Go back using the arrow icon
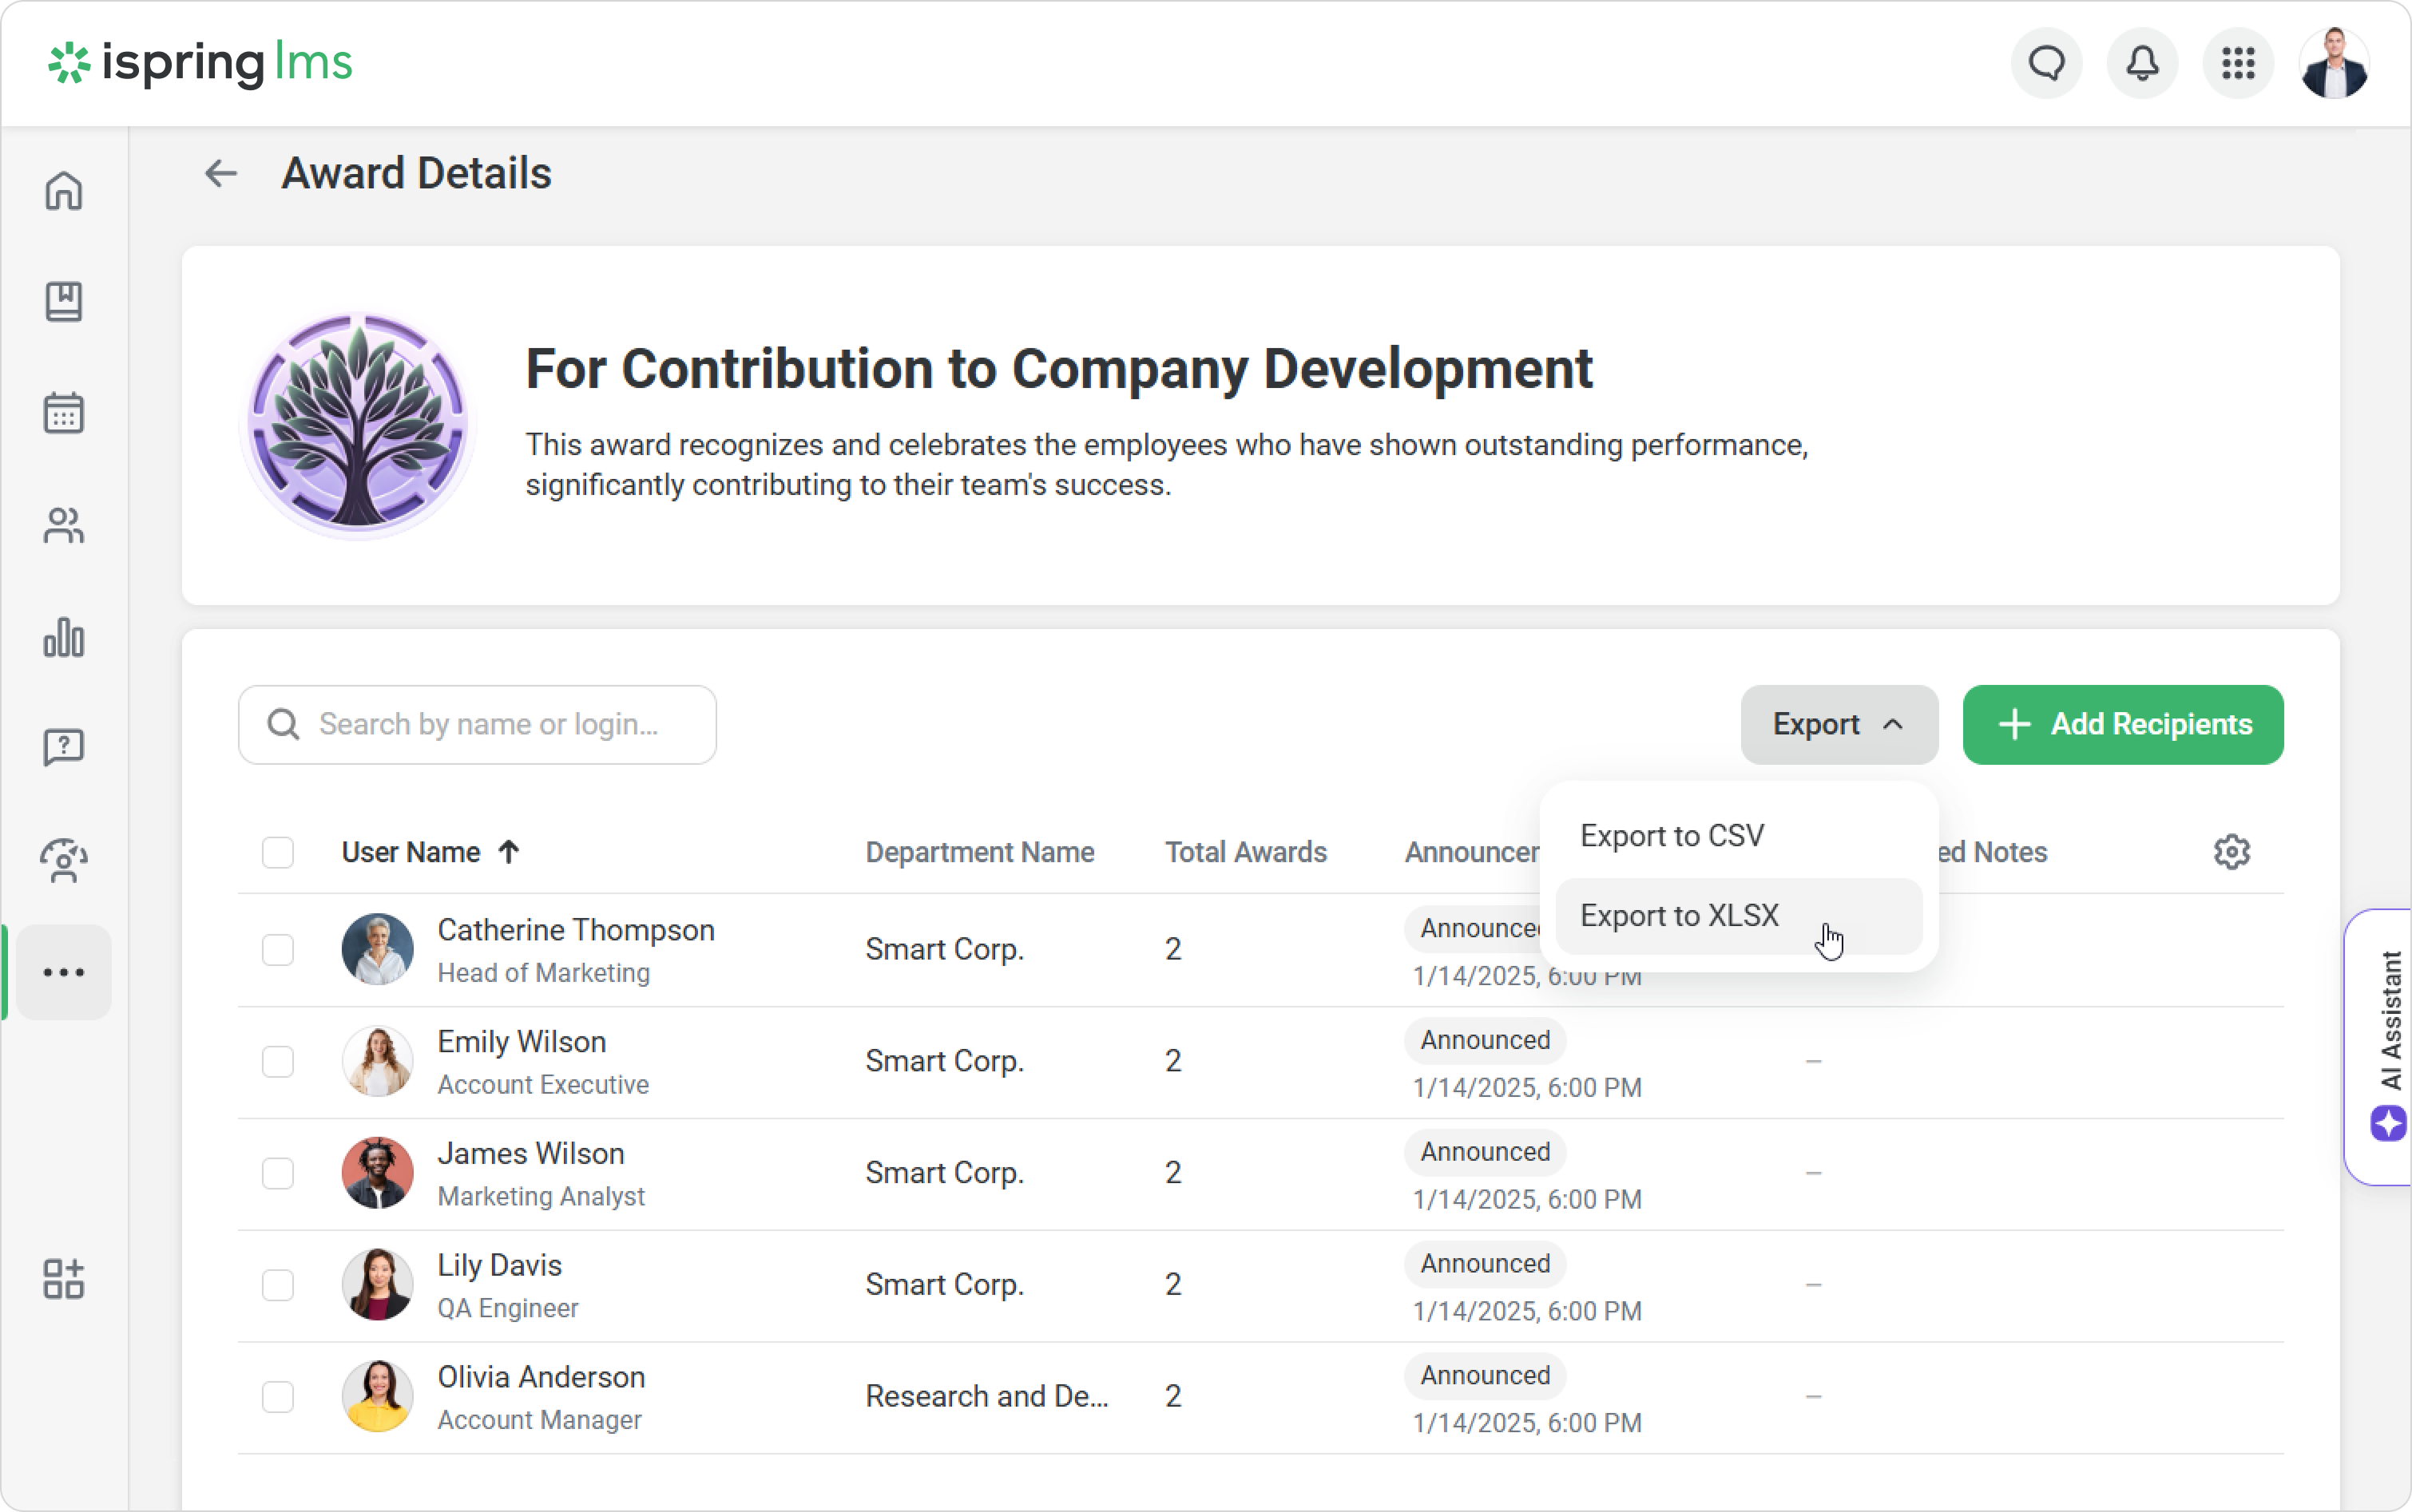The image size is (2412, 1512). click(220, 174)
